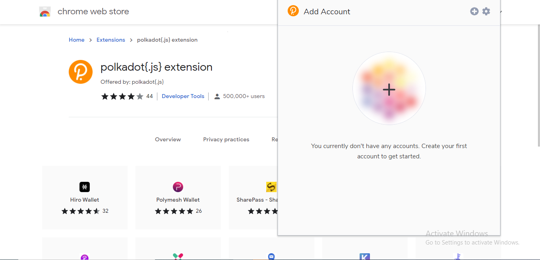Switch to the Privacy practices tab
The image size is (540, 260).
pos(226,139)
